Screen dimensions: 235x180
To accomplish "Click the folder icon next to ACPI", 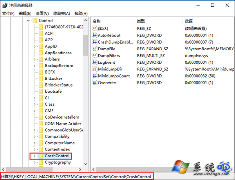I will (x=41, y=33).
